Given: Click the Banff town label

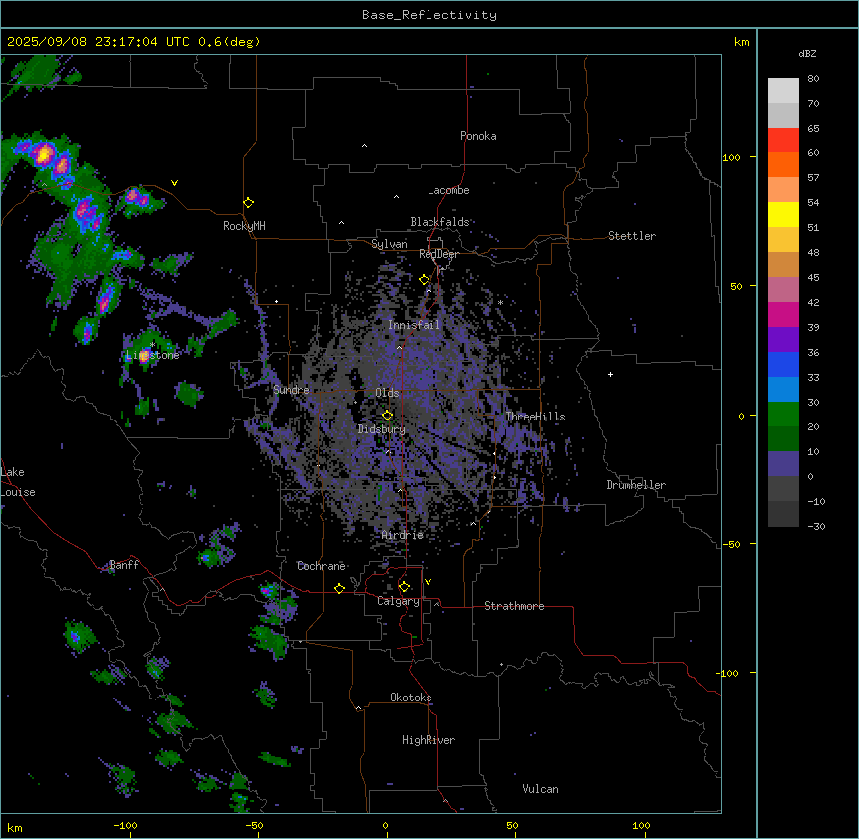Looking at the screenshot, I should tap(124, 565).
